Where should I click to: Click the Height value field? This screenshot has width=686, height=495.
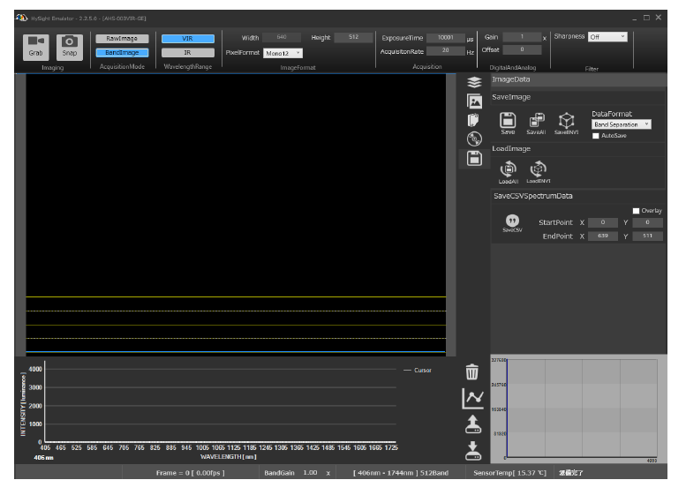(x=353, y=38)
